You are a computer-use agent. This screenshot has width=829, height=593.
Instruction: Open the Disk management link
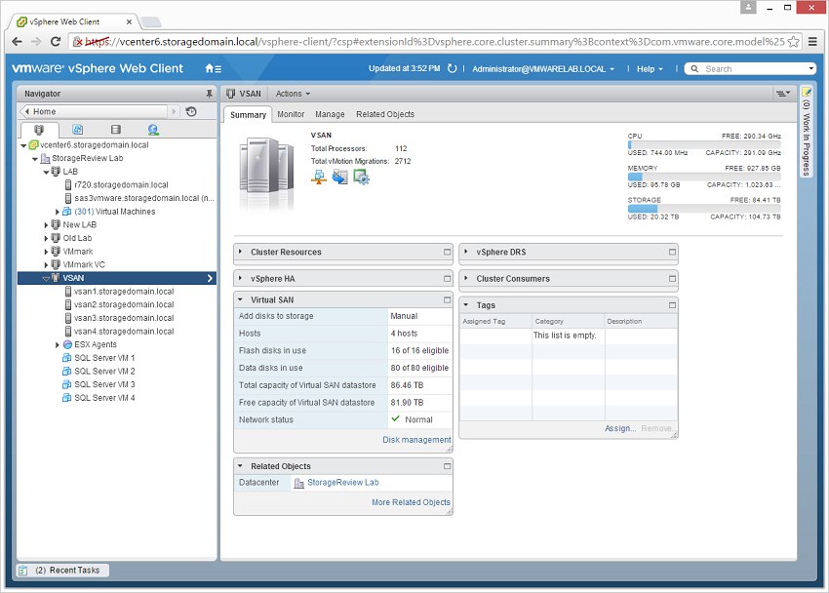click(416, 440)
